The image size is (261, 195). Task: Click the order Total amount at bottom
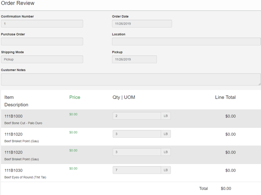pyautogui.click(x=226, y=189)
